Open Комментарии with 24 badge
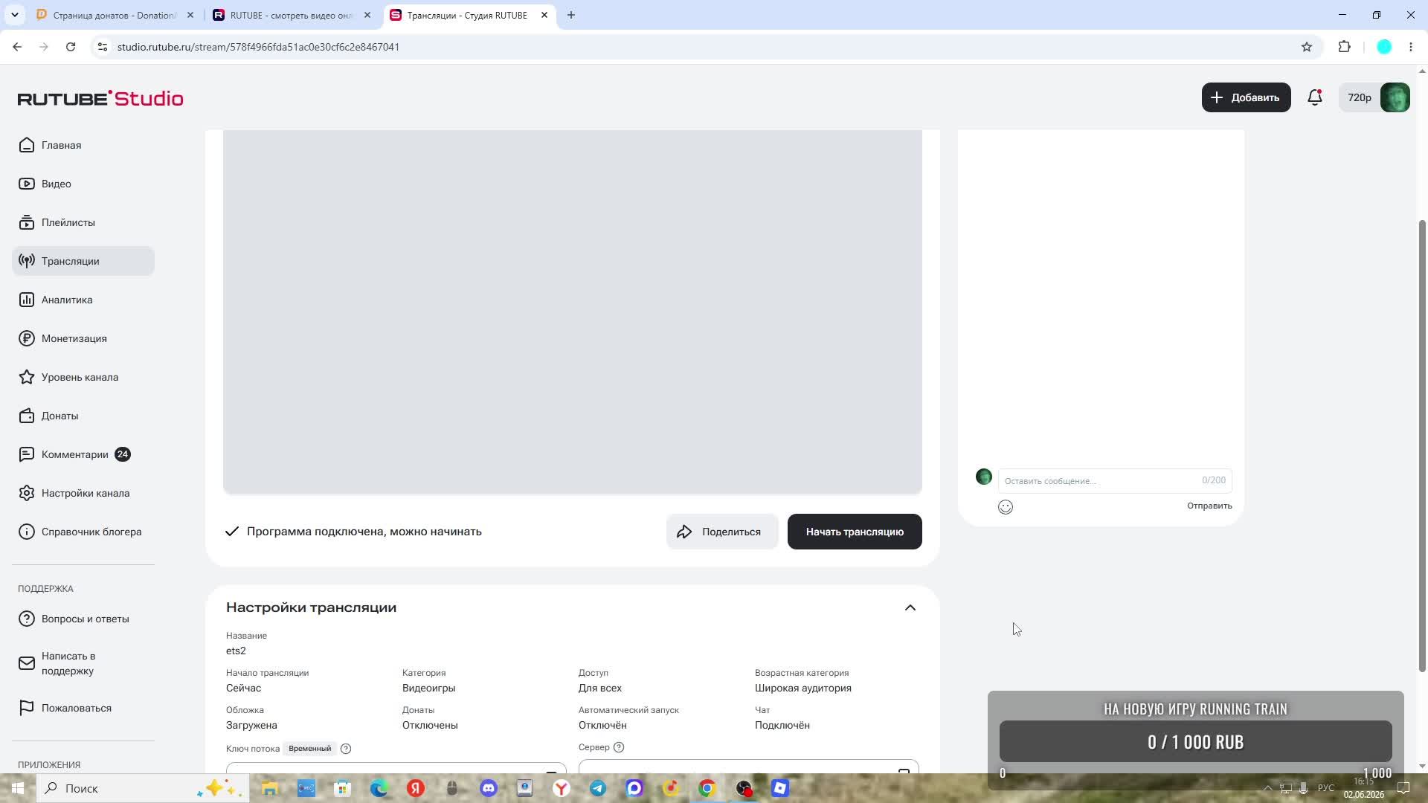 coord(83,454)
